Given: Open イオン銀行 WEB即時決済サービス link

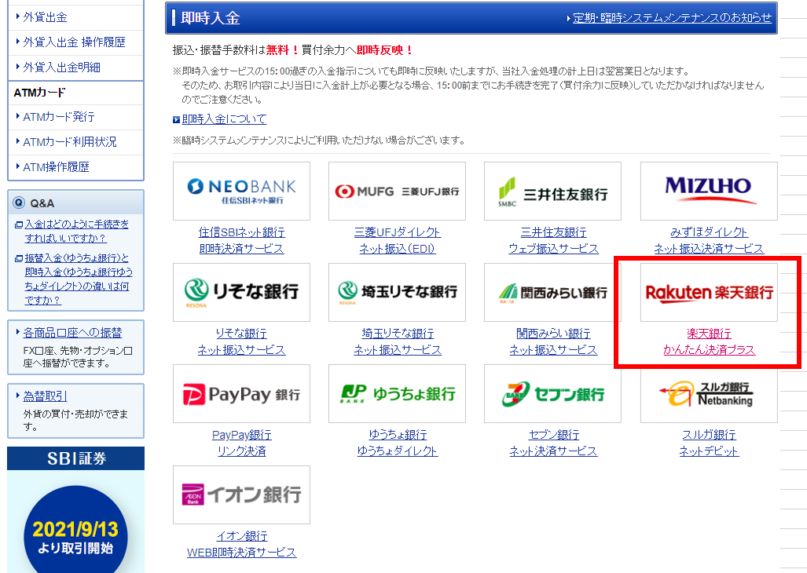Looking at the screenshot, I should point(241,544).
